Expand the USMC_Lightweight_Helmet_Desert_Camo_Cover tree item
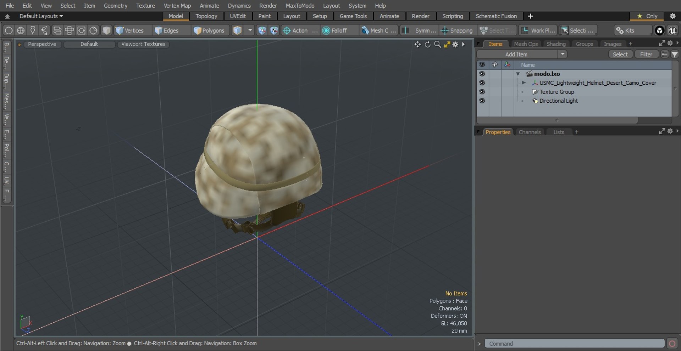Viewport: 681px width, 351px height. [524, 83]
